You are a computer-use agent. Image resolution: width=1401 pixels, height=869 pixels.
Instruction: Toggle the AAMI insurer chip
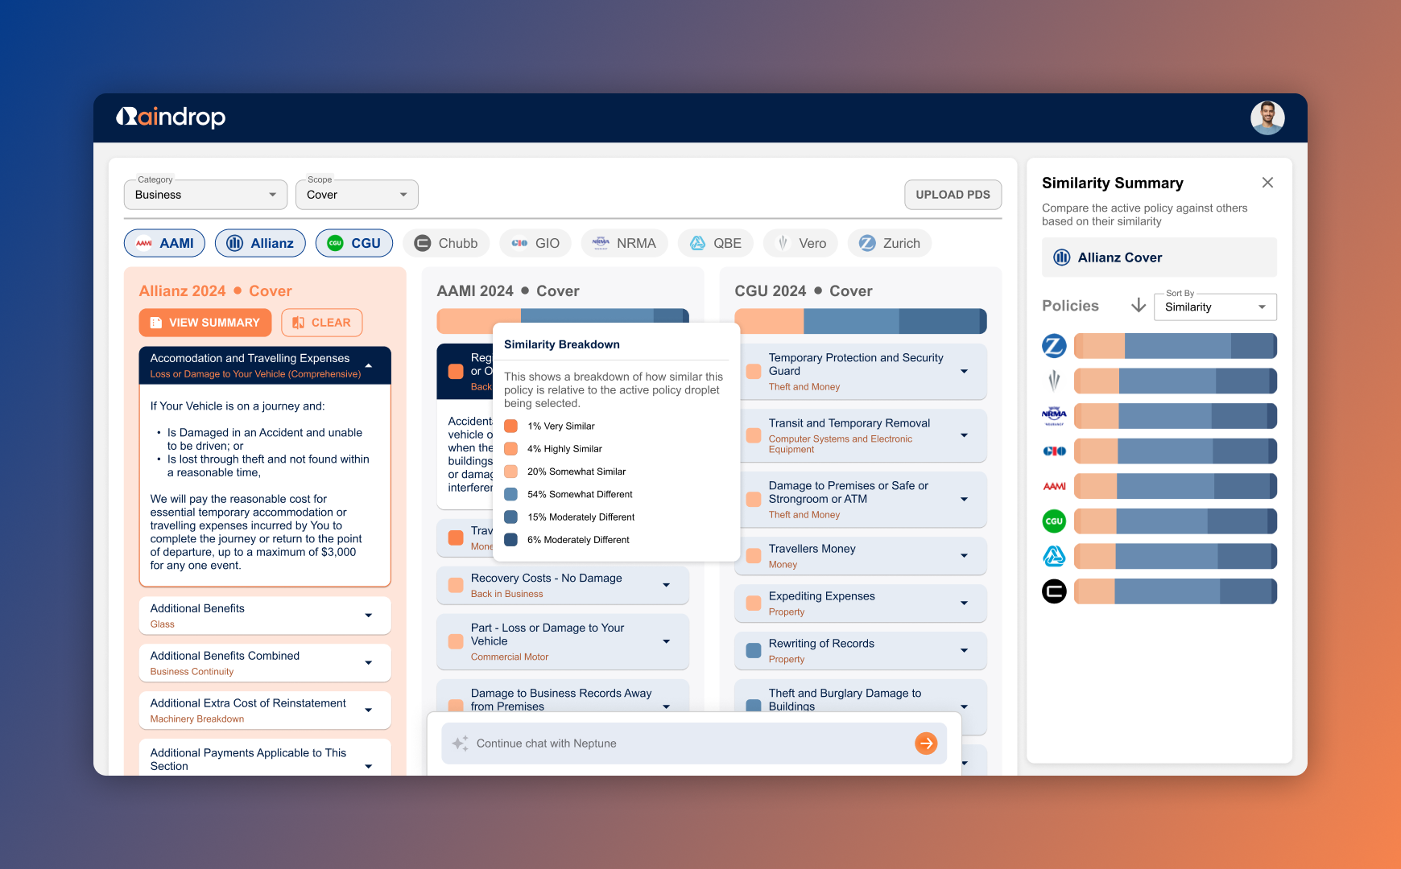point(165,243)
